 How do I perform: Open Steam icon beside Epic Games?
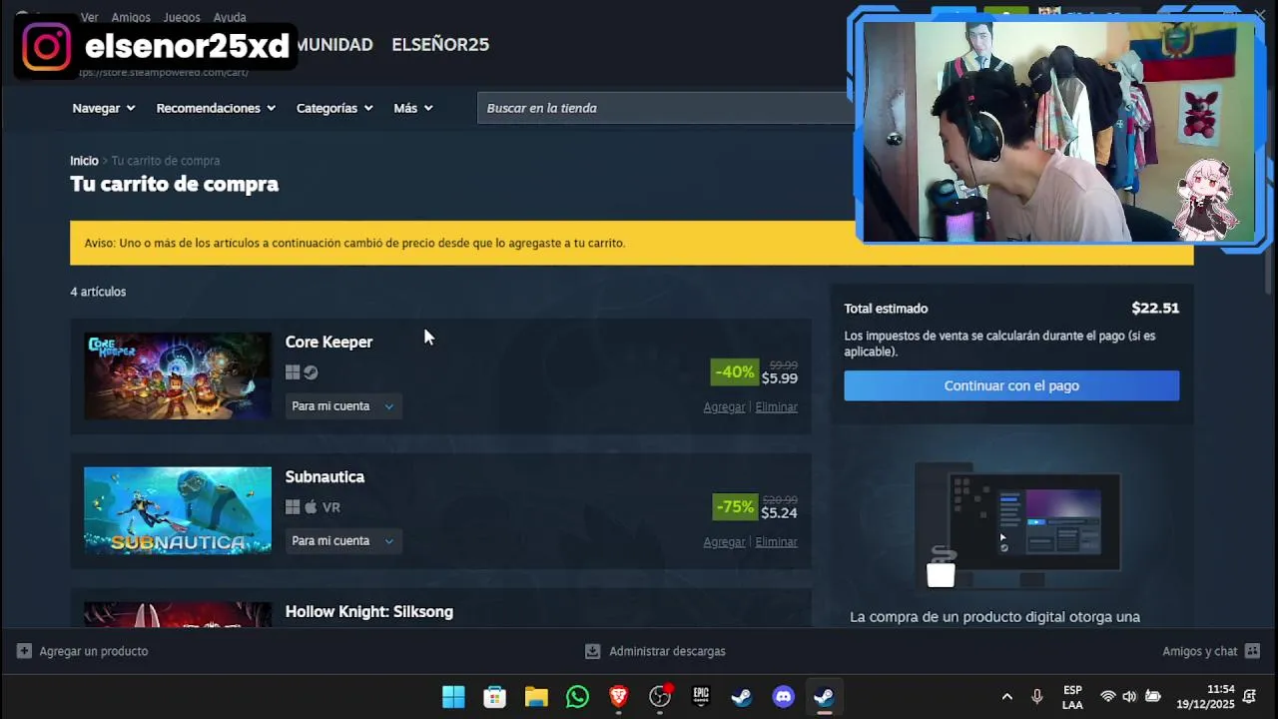[742, 697]
